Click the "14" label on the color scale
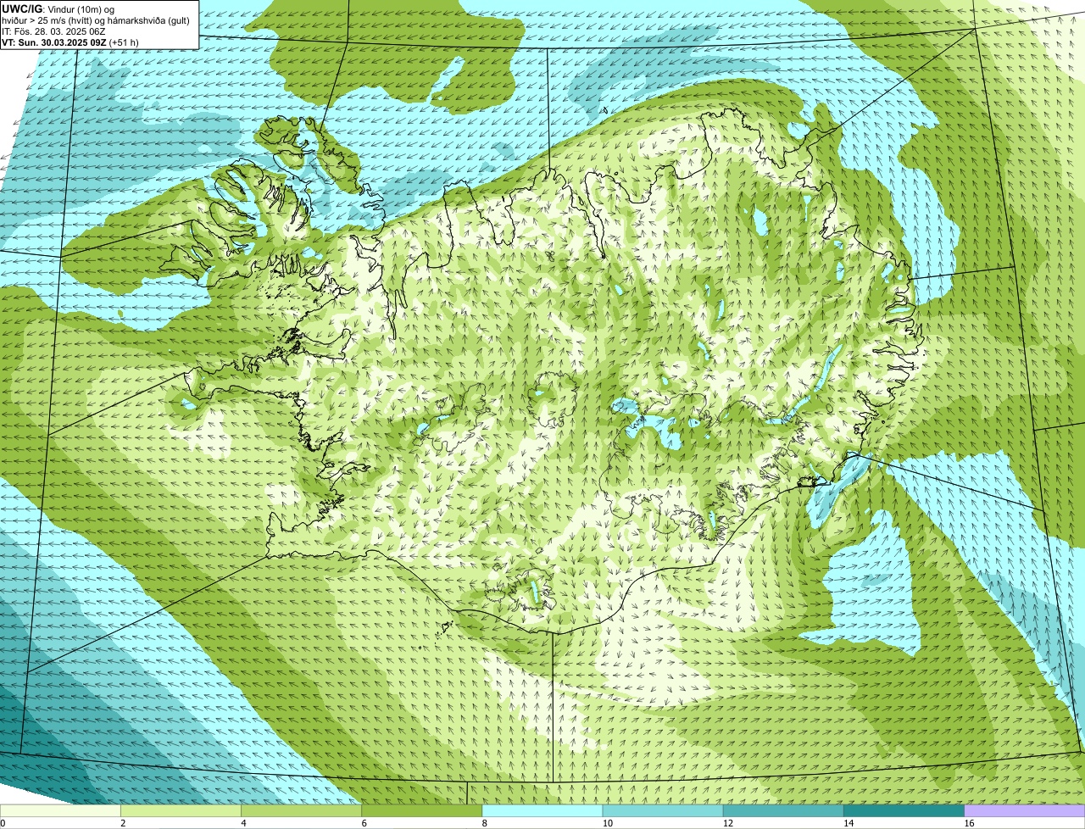 (x=848, y=823)
